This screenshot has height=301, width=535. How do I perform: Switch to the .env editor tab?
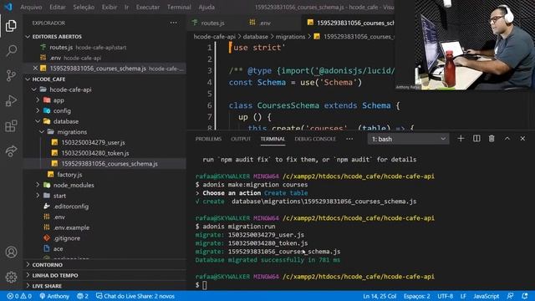[x=264, y=23]
